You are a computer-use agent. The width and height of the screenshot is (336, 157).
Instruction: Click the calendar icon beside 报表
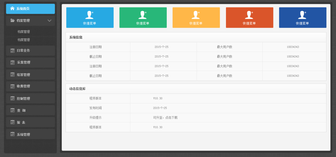(x=12, y=122)
